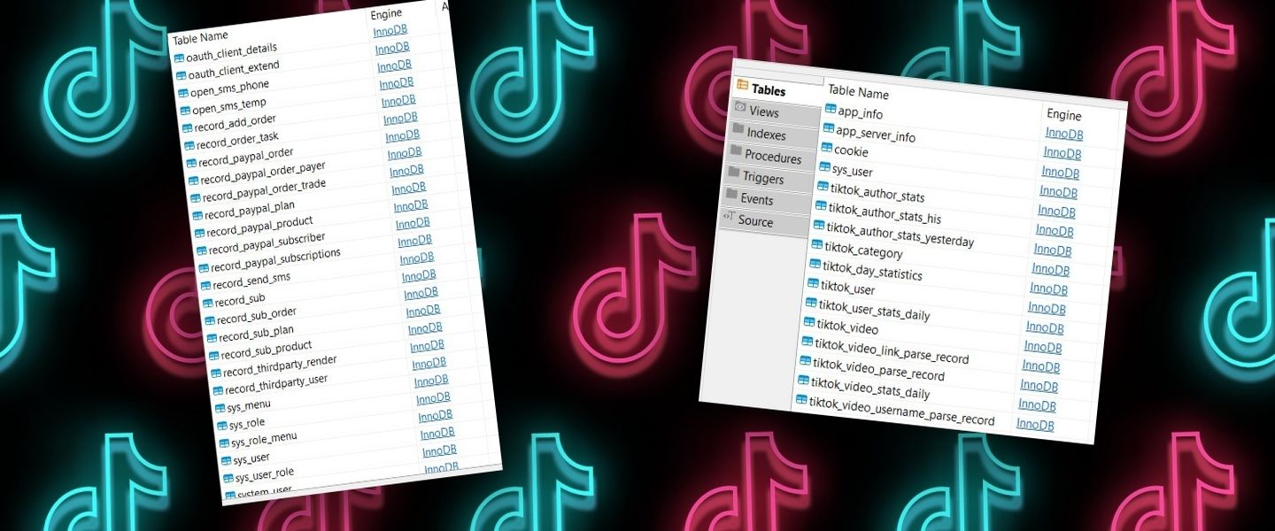Click the table icon beside tiktok_user_stats_daily
The width and height of the screenshot is (1275, 531).
pos(811,304)
